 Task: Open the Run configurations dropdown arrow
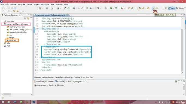[113, 8]
